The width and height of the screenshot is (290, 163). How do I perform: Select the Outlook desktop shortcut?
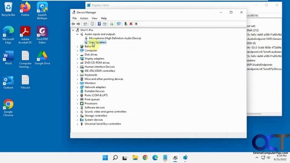tap(8, 82)
